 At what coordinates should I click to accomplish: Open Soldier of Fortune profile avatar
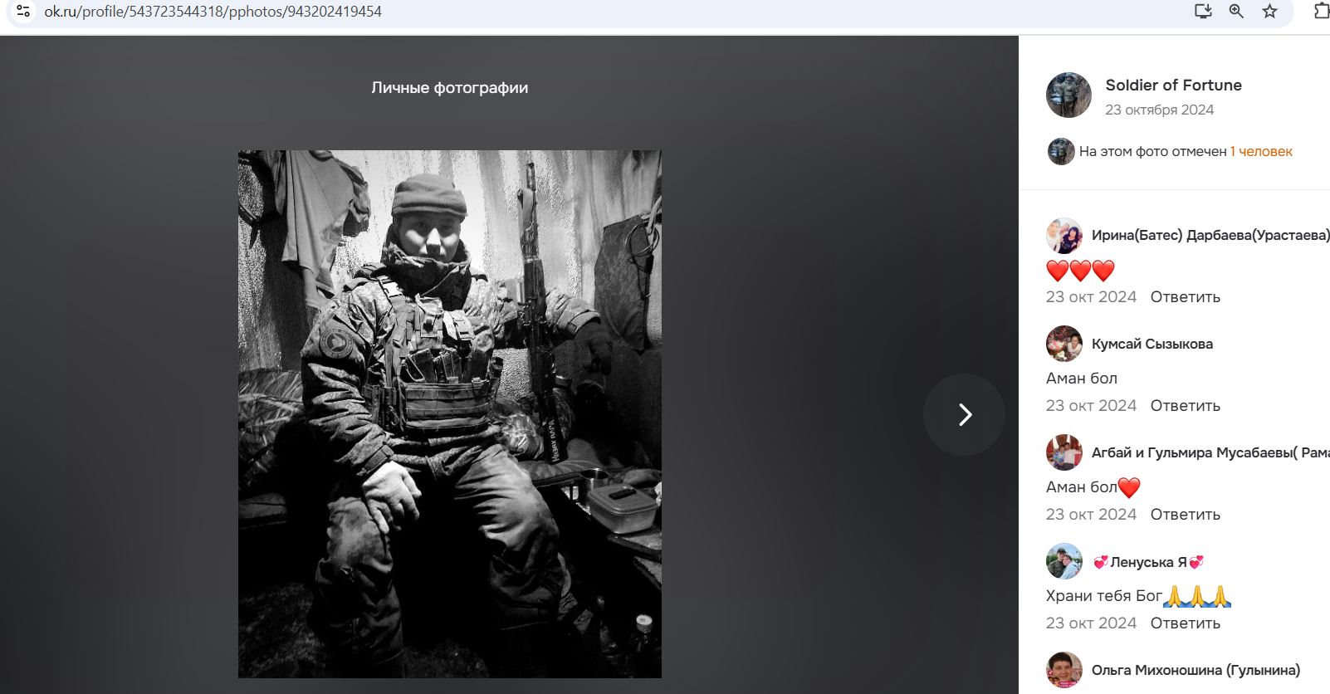pos(1068,95)
